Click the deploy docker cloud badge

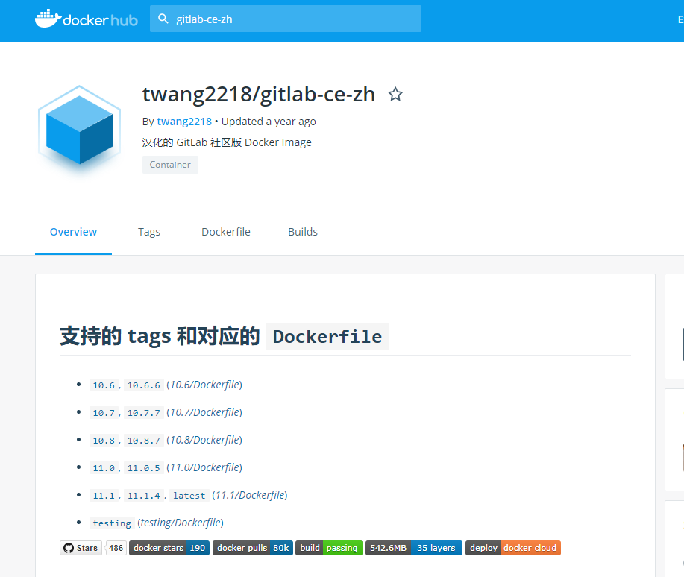(x=513, y=548)
